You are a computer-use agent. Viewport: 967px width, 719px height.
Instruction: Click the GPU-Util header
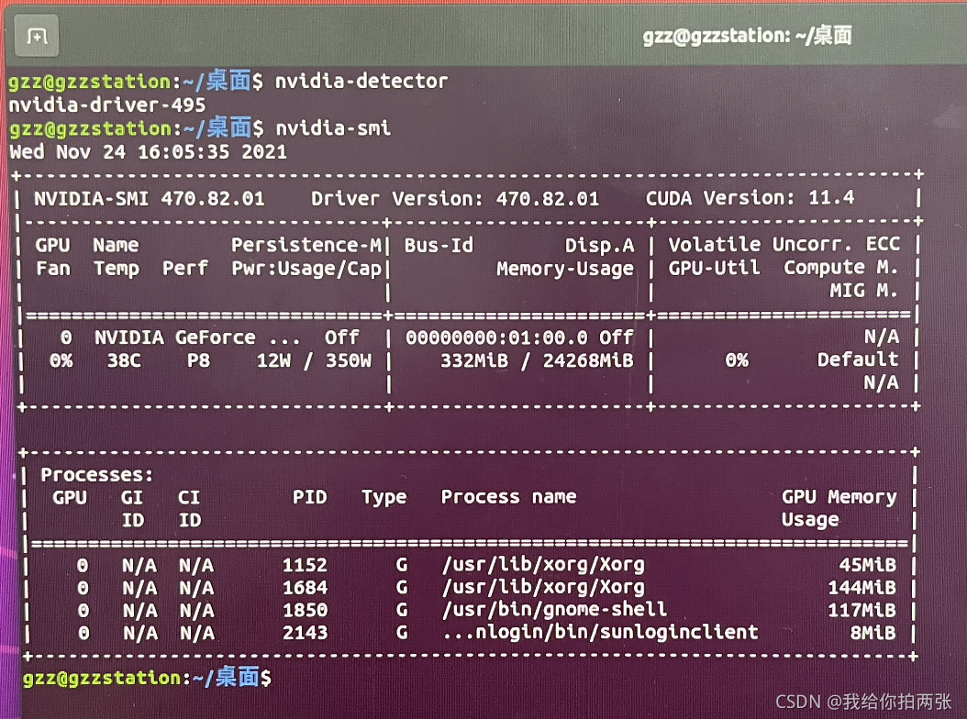coord(714,268)
